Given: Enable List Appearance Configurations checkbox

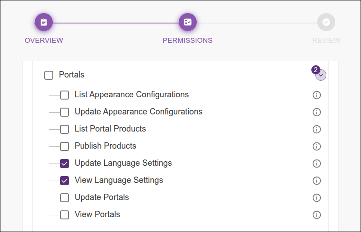Looking at the screenshot, I should (x=65, y=95).
